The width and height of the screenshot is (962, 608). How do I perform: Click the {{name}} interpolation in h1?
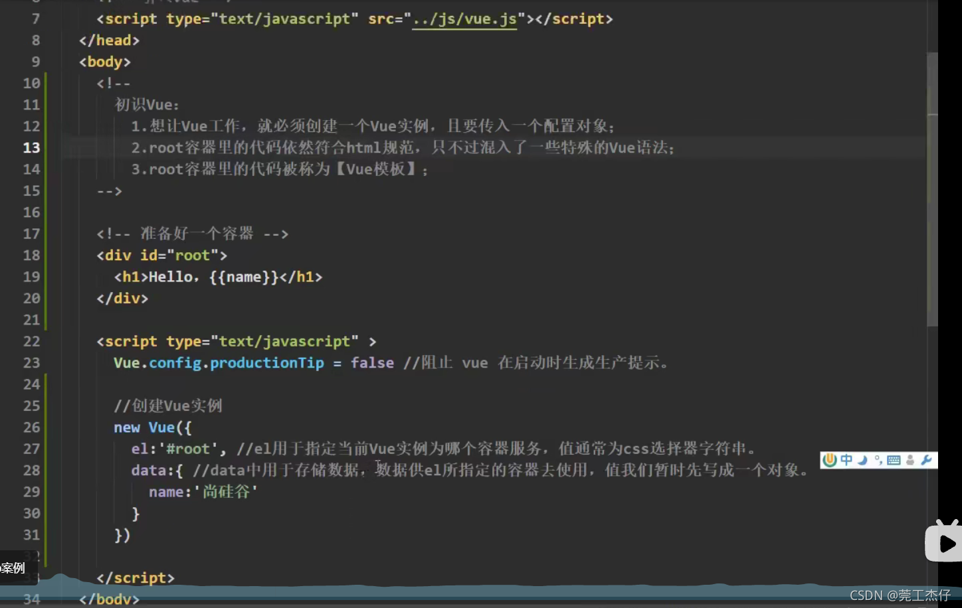click(244, 277)
